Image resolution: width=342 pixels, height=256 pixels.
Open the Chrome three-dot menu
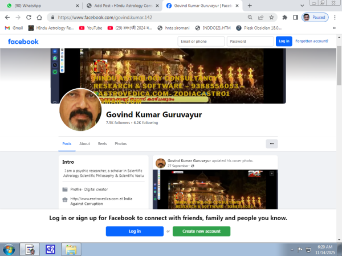point(336,17)
